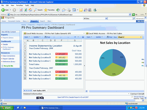
Task: Open web part menu arrow for Net Sales Generic KPI
Action: 84,33
